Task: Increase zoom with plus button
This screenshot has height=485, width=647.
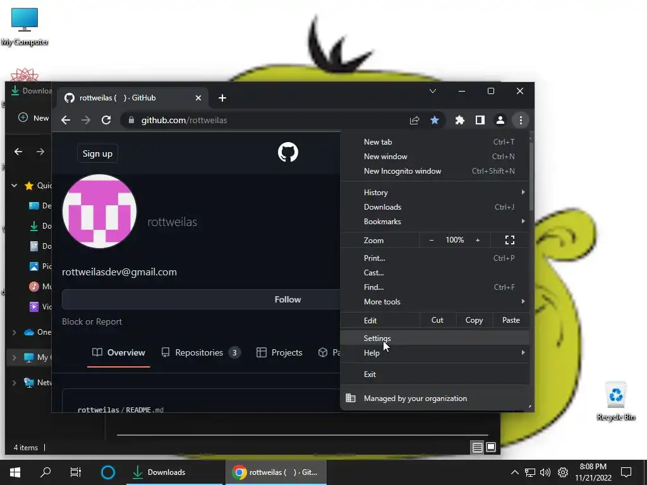Action: pyautogui.click(x=478, y=240)
